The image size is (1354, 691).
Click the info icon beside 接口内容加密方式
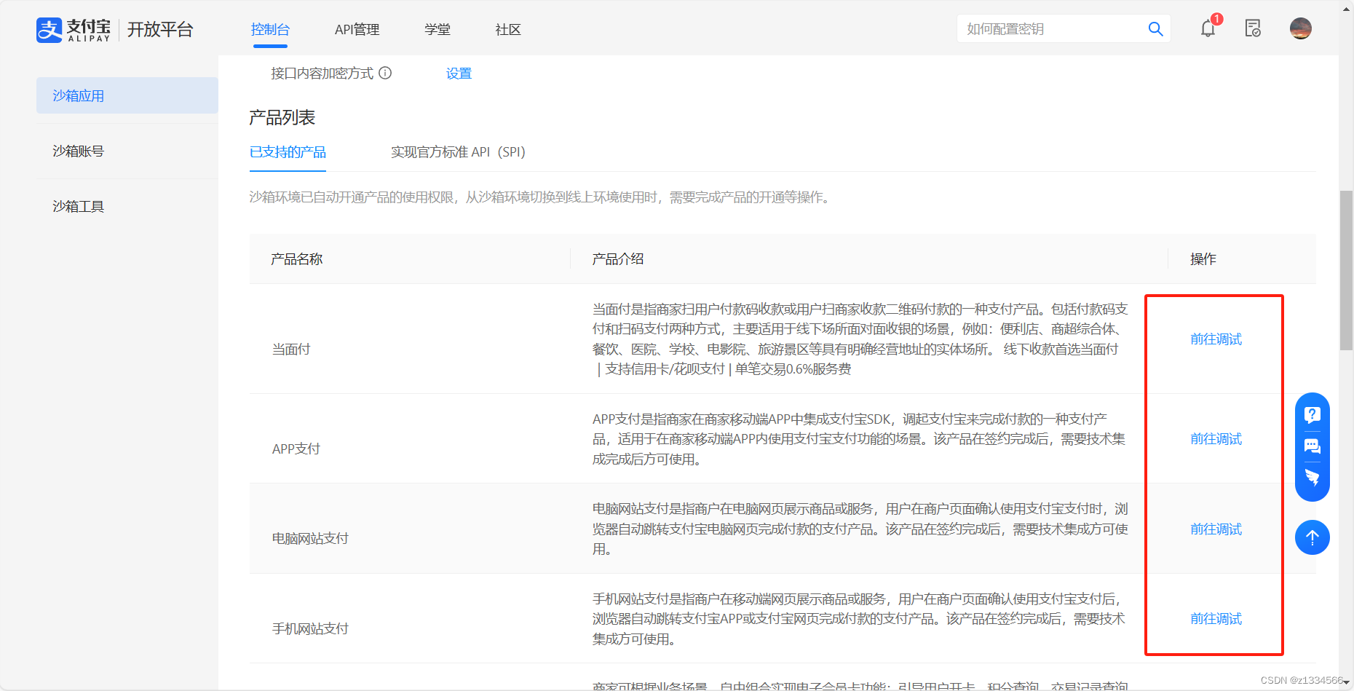click(385, 73)
